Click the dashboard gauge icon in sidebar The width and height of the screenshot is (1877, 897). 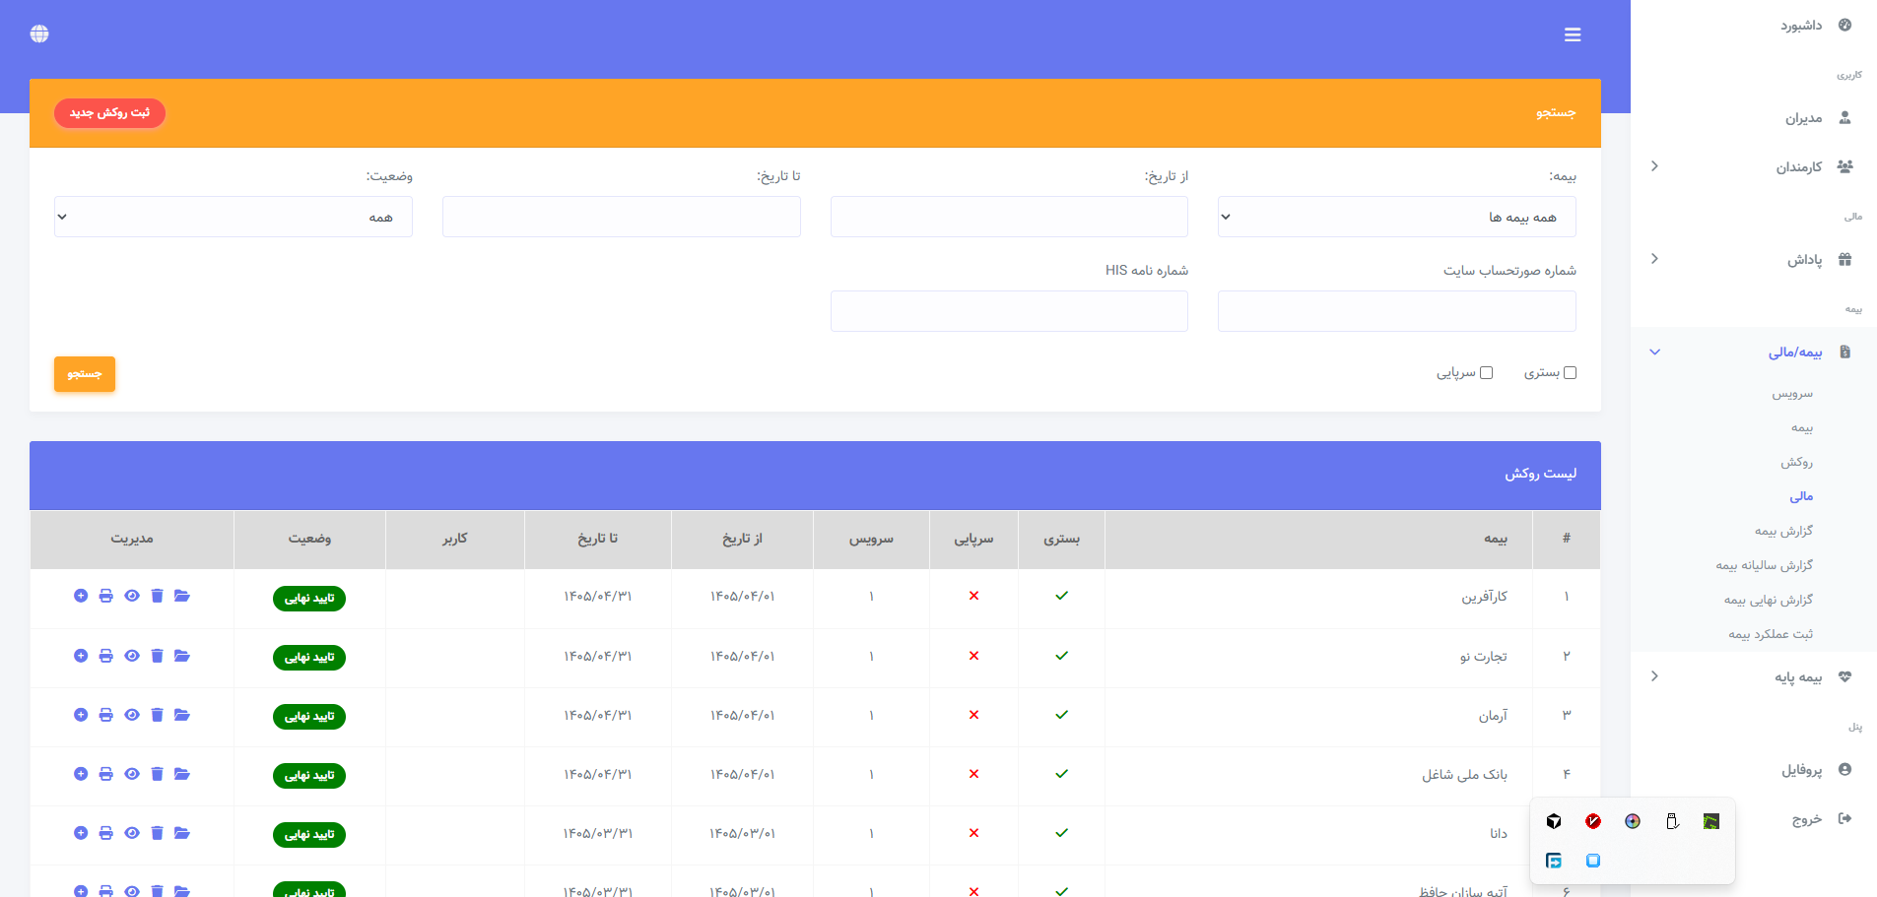pyautogui.click(x=1845, y=25)
